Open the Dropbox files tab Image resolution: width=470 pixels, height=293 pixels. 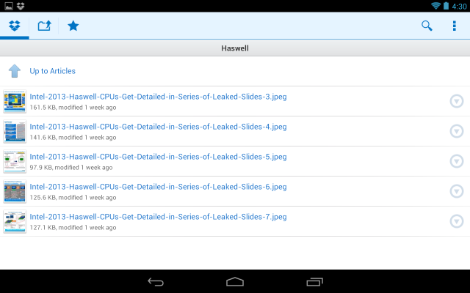(x=15, y=26)
